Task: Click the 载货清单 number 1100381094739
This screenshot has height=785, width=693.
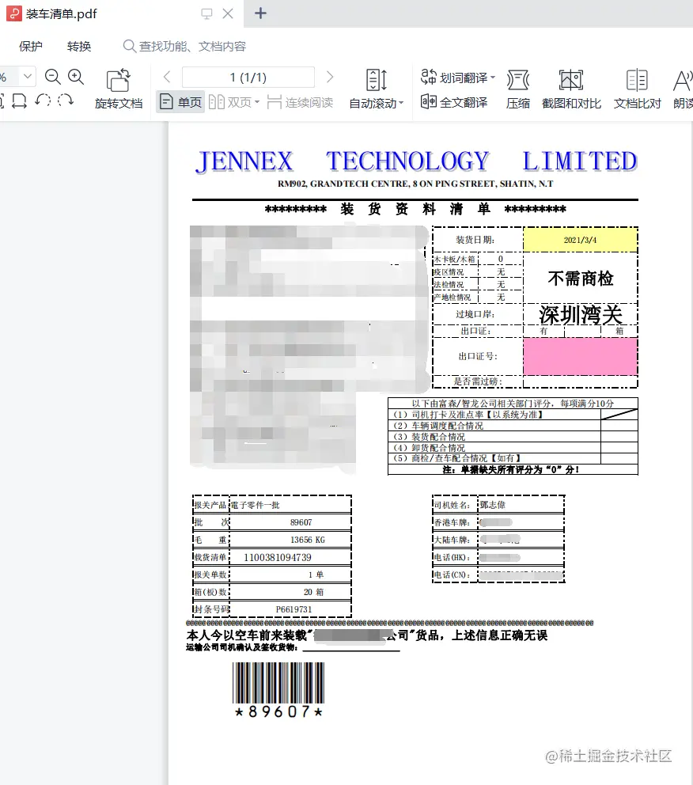Action: 278,557
